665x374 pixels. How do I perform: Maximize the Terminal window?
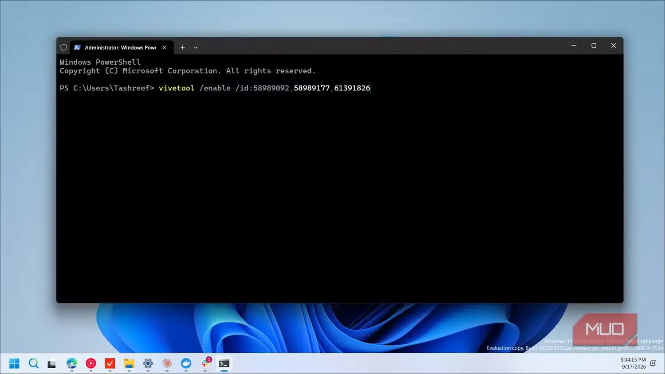point(594,46)
